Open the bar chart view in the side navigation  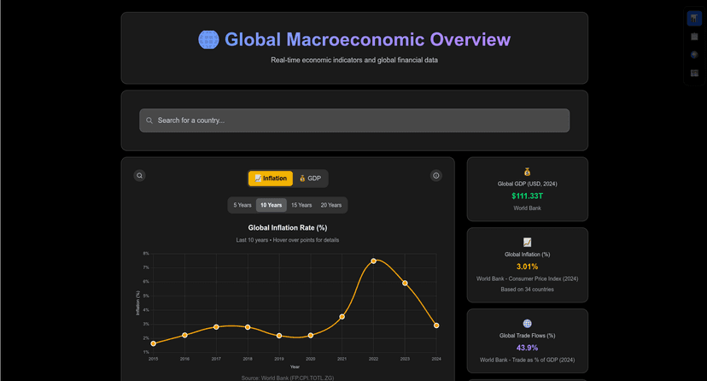pyautogui.click(x=694, y=19)
